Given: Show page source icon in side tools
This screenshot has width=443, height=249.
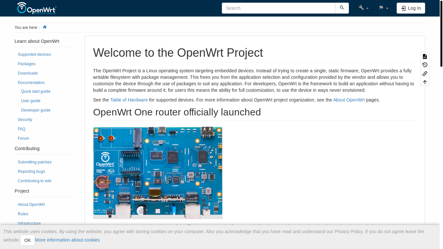Looking at the screenshot, I should 425,56.
